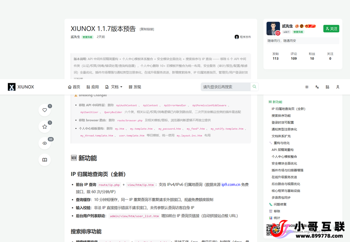Click author name 贰先生 under title
The width and height of the screenshot is (350, 242).
click(75, 37)
